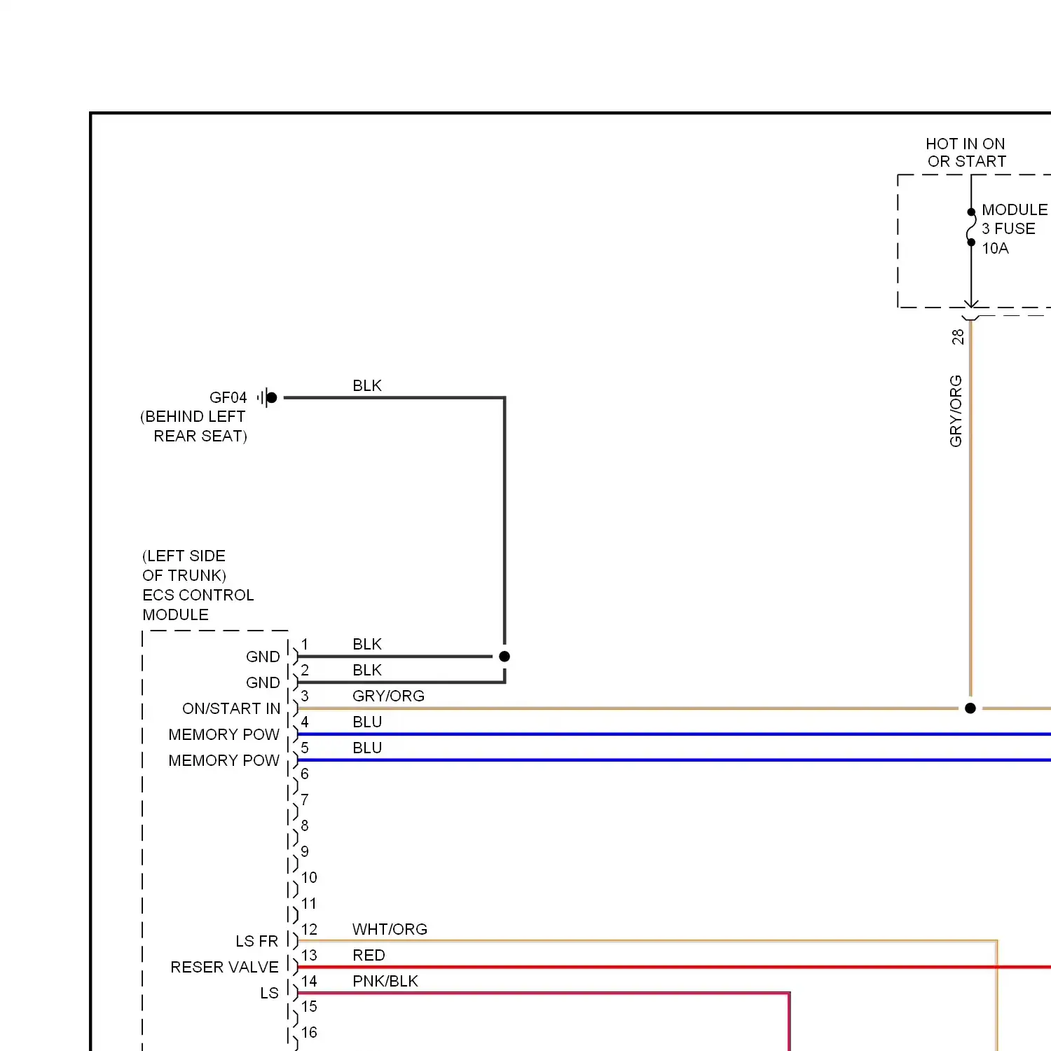Screen dimensions: 1051x1051
Task: Click the 'MODULE 3 FUSE' text
Action: [x=1015, y=219]
